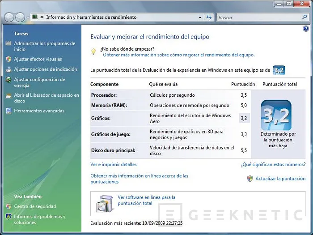313x235 pixels.
Task: Click the startup programs icon in Tareas
Action: [8, 43]
